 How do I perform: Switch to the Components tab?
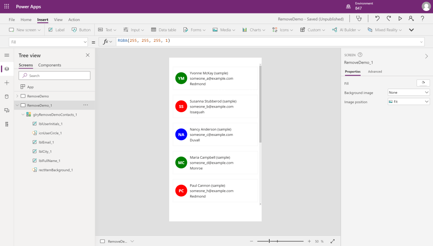coord(49,65)
